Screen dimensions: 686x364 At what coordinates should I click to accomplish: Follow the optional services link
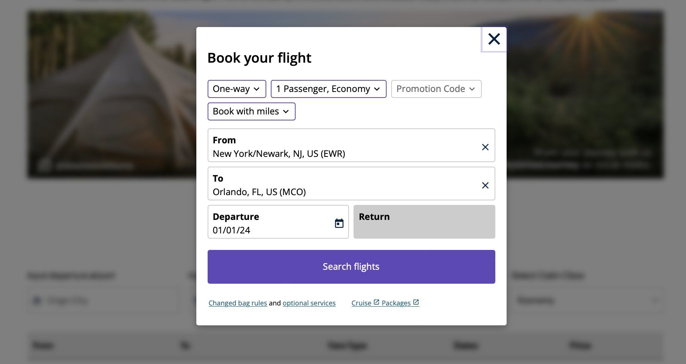309,303
